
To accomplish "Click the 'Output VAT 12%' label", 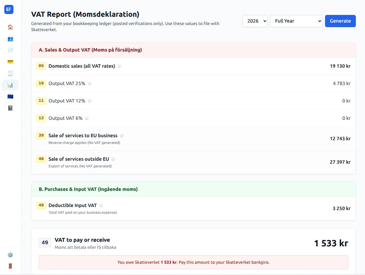I will [x=67, y=101].
